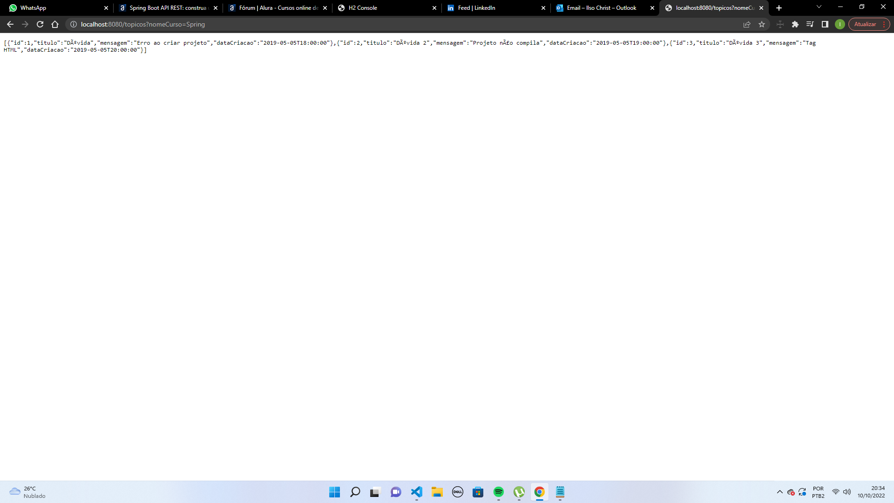This screenshot has width=894, height=503.
Task: Click the browser refresh icon
Action: pos(40,24)
